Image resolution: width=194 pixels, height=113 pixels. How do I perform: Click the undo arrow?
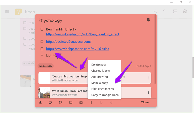point(101,102)
